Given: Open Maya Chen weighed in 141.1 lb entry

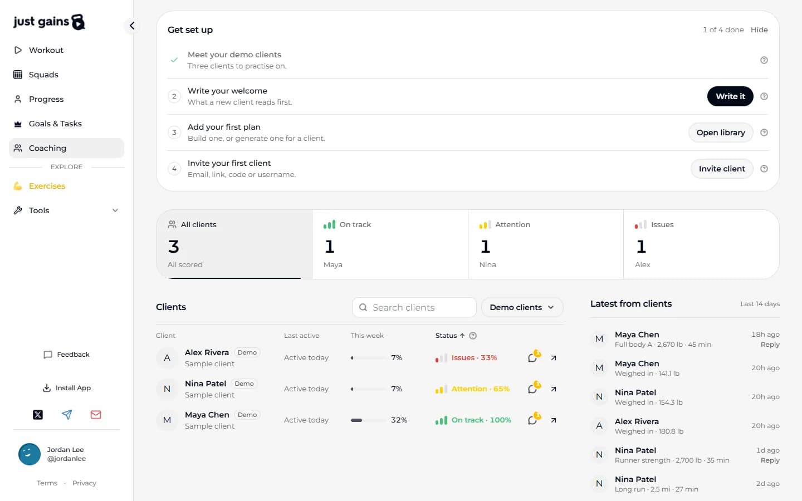Looking at the screenshot, I should coord(685,368).
